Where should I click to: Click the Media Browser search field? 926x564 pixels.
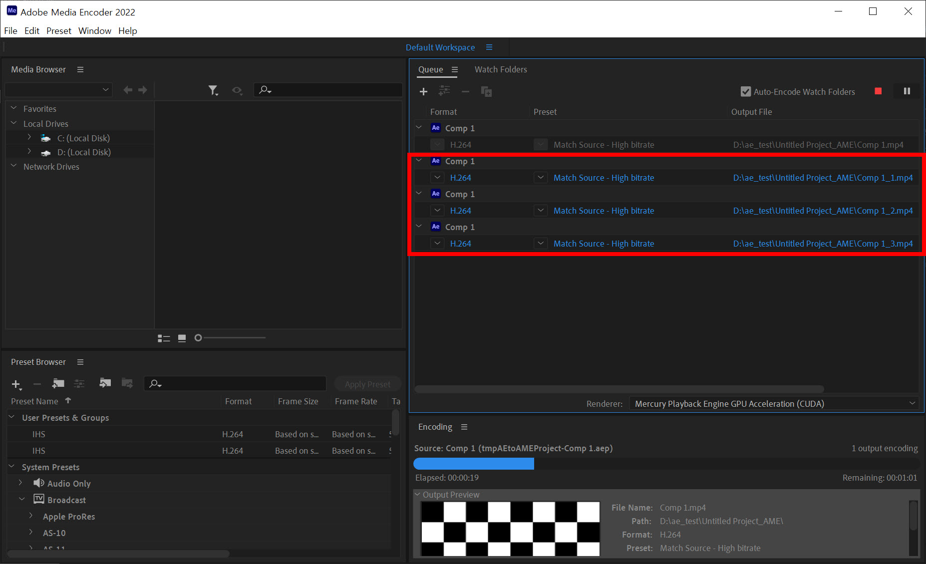(328, 90)
